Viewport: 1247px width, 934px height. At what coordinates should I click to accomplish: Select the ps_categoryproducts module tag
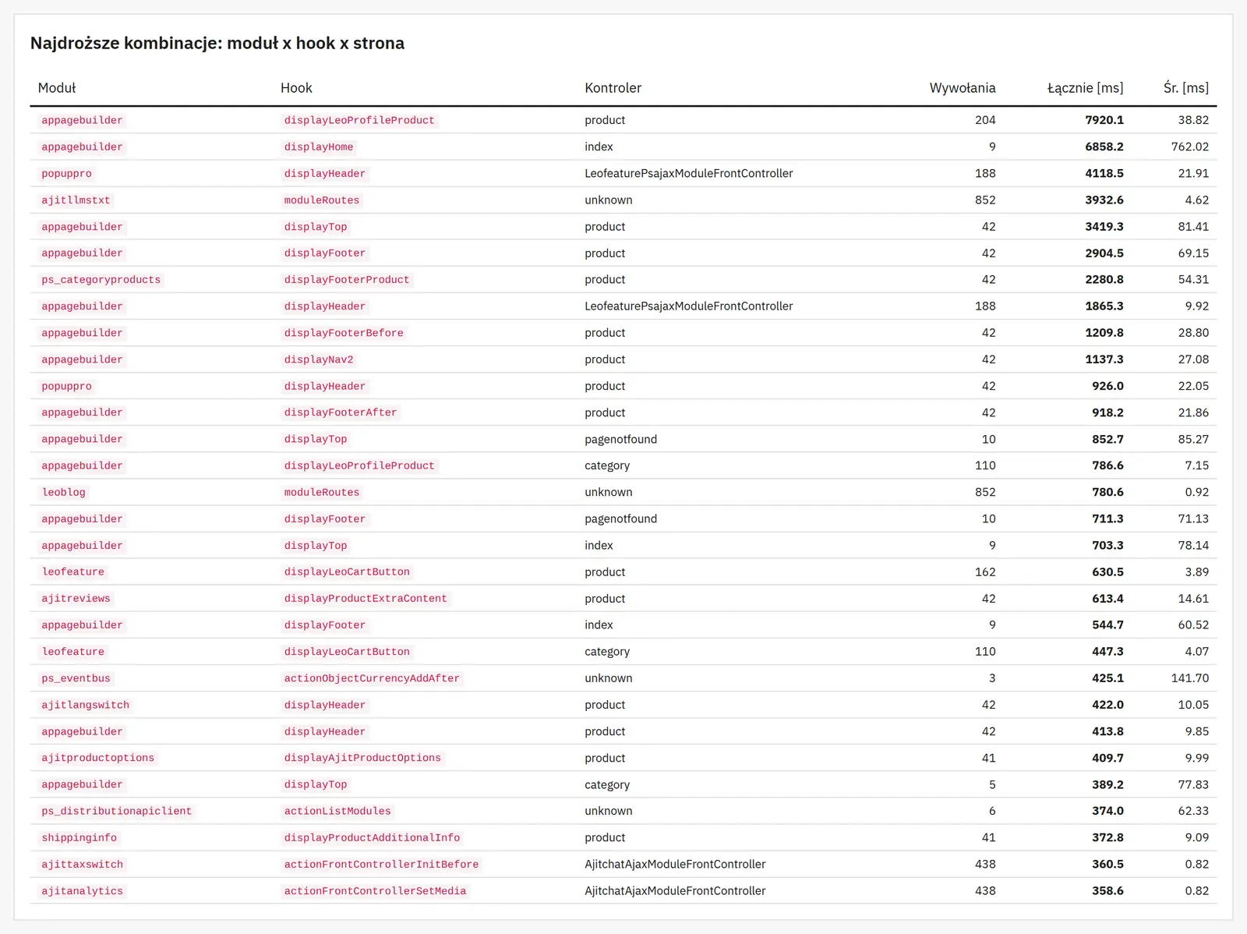tap(101, 280)
